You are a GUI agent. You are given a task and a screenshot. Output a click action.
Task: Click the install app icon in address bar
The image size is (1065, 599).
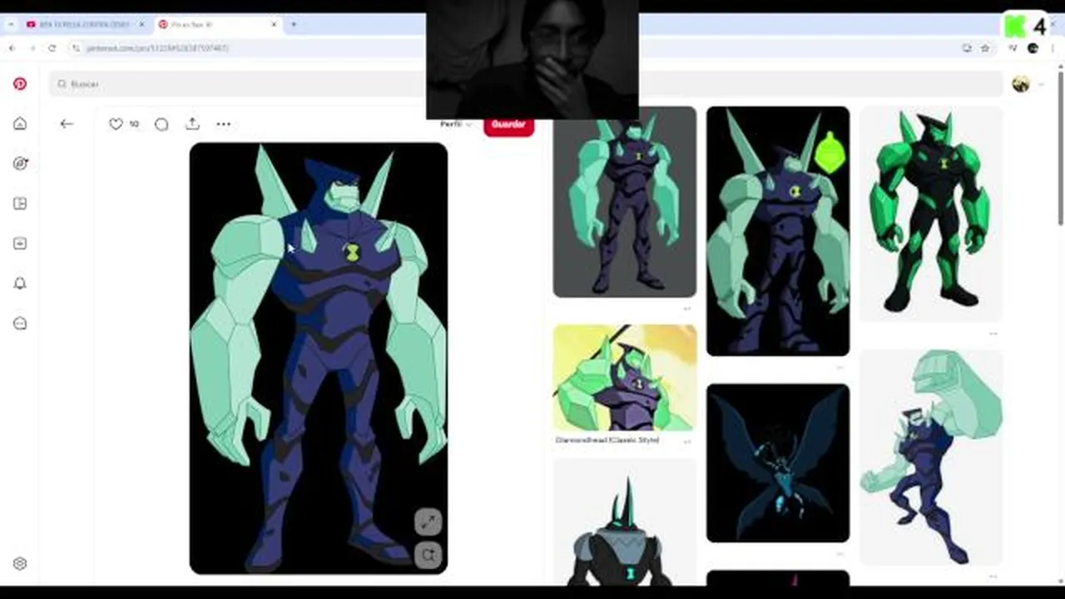tap(966, 48)
